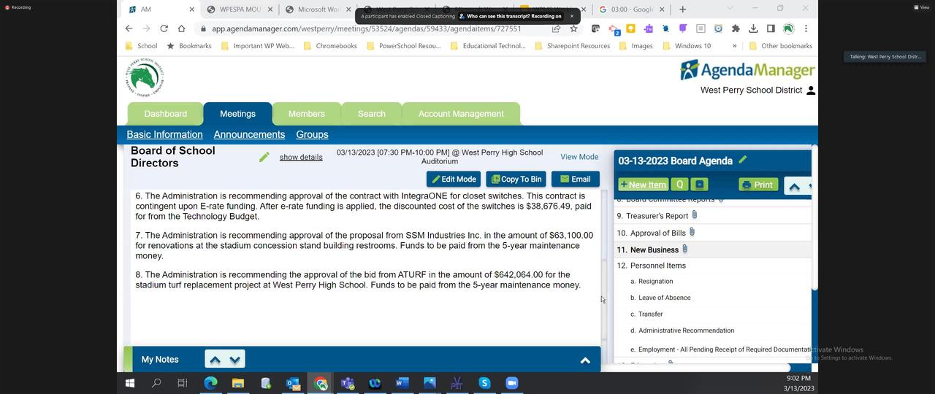Switch to the WPESPA MOU browser tab
Image resolution: width=935 pixels, height=394 pixels.
[238, 9]
